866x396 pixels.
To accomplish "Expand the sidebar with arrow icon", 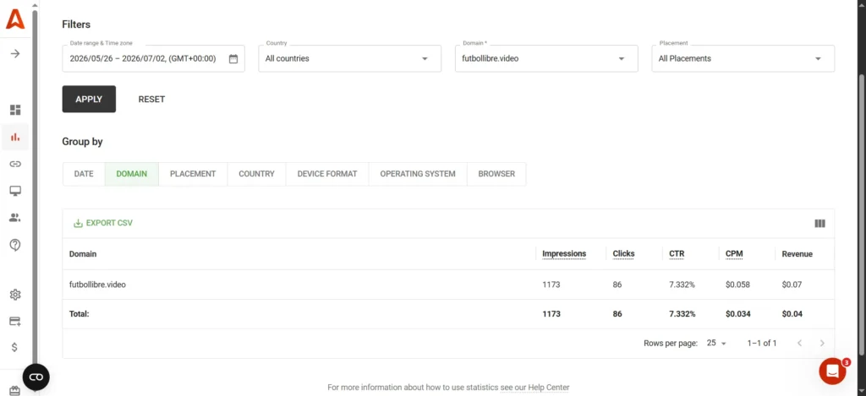I will coord(15,53).
